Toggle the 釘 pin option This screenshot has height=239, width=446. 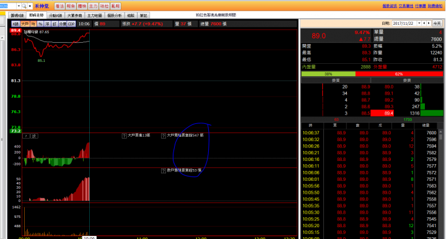click(x=55, y=24)
